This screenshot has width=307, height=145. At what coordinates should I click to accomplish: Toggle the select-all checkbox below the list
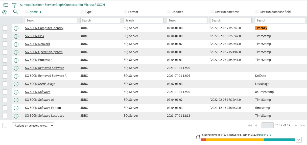[x=5, y=125]
